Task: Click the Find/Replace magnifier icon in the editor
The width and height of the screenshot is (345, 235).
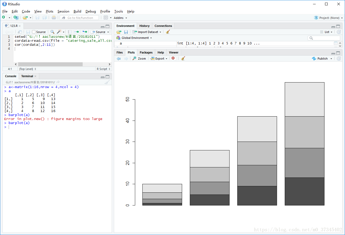Action: (52, 32)
